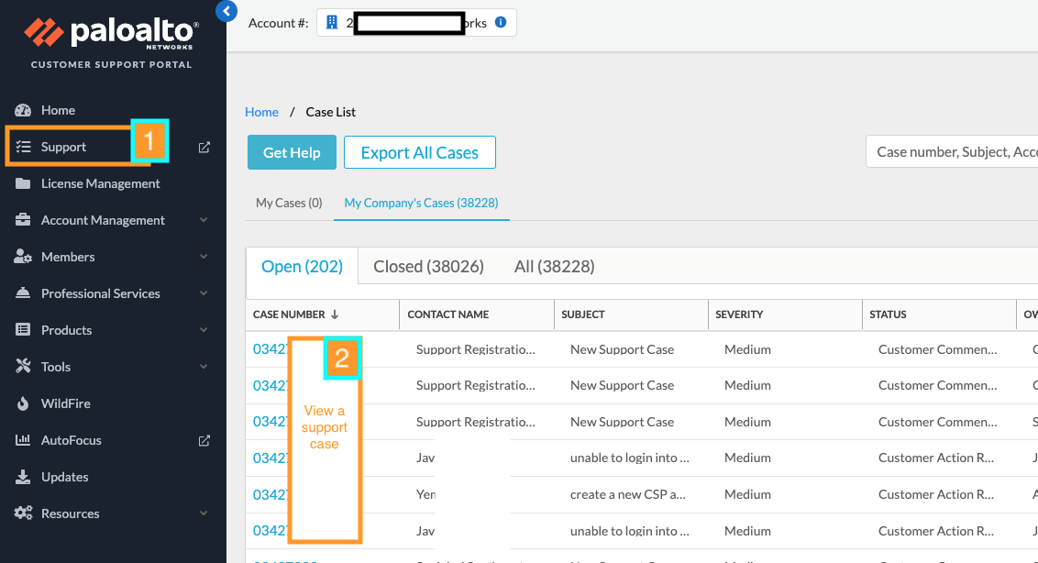Open the My Cases tab

click(289, 203)
